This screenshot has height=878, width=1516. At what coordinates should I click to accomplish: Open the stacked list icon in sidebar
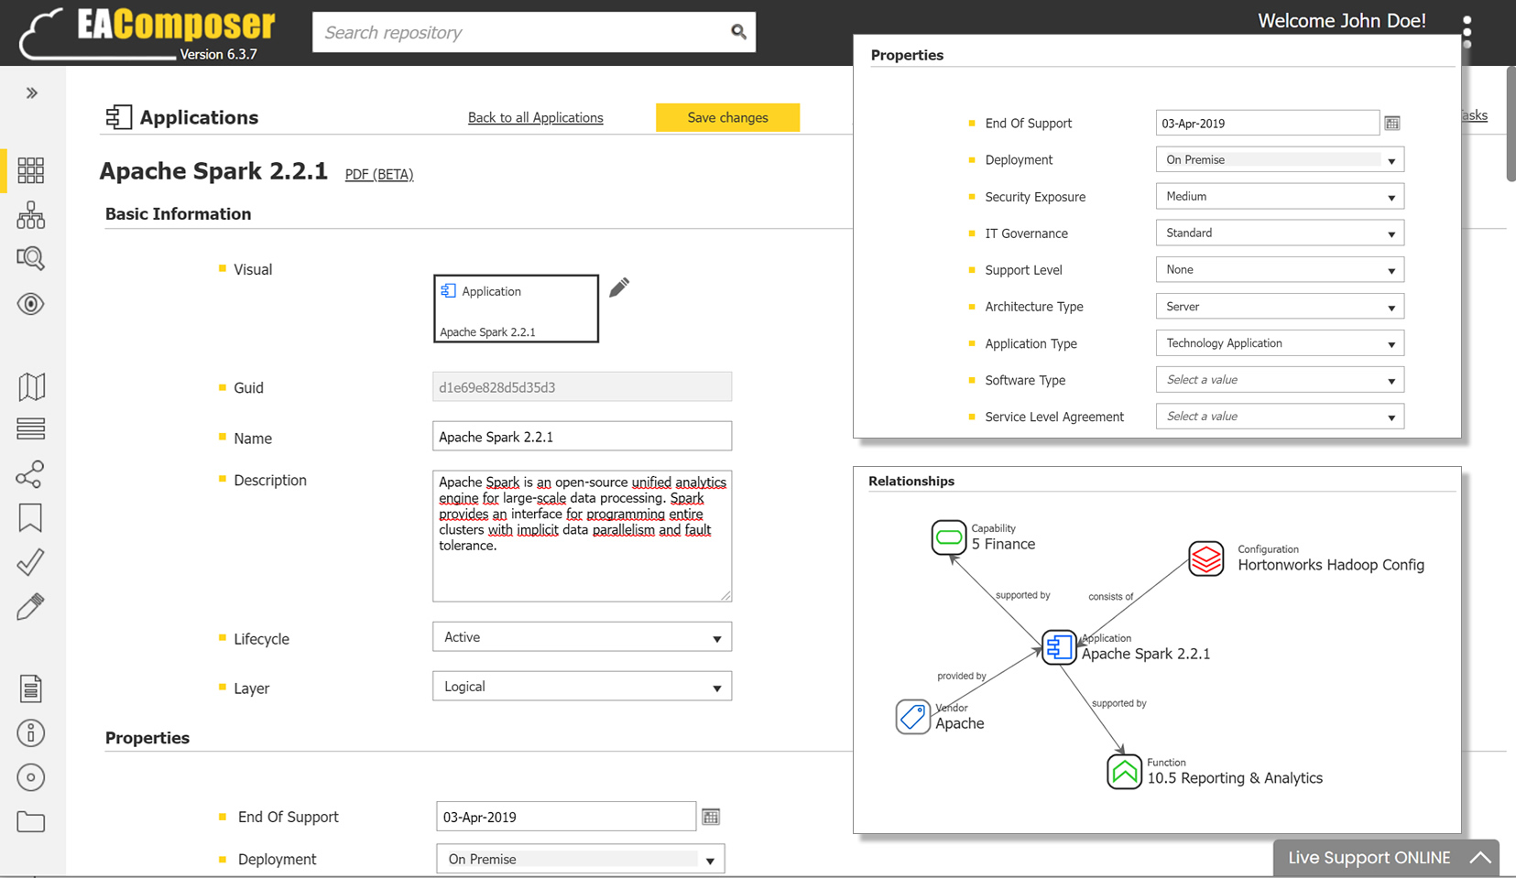[30, 428]
